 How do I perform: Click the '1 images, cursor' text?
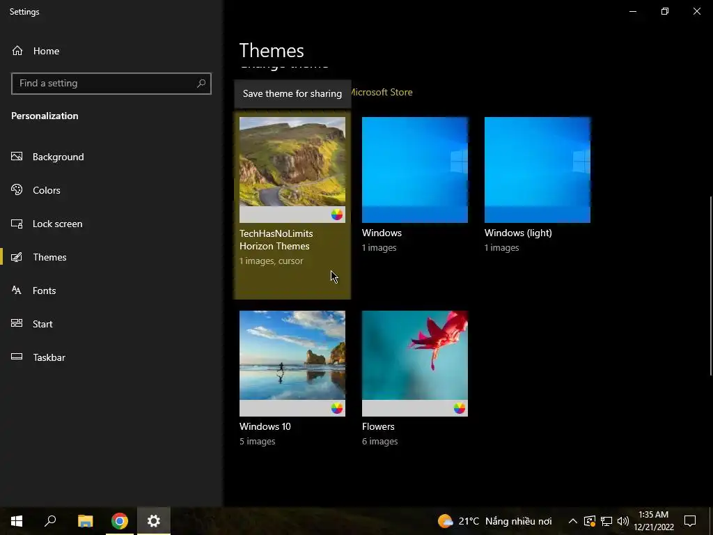(x=272, y=261)
